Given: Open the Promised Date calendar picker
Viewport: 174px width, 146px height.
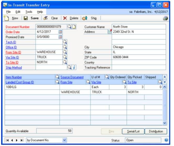Looking at the screenshot, I should tap(60, 37).
